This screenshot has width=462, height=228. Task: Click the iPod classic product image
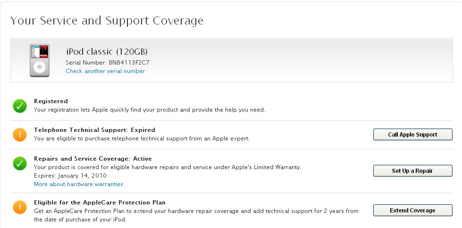(x=40, y=60)
